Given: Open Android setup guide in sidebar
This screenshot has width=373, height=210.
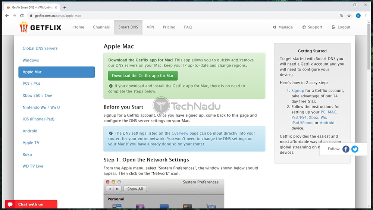Looking at the screenshot, I should coord(30,131).
